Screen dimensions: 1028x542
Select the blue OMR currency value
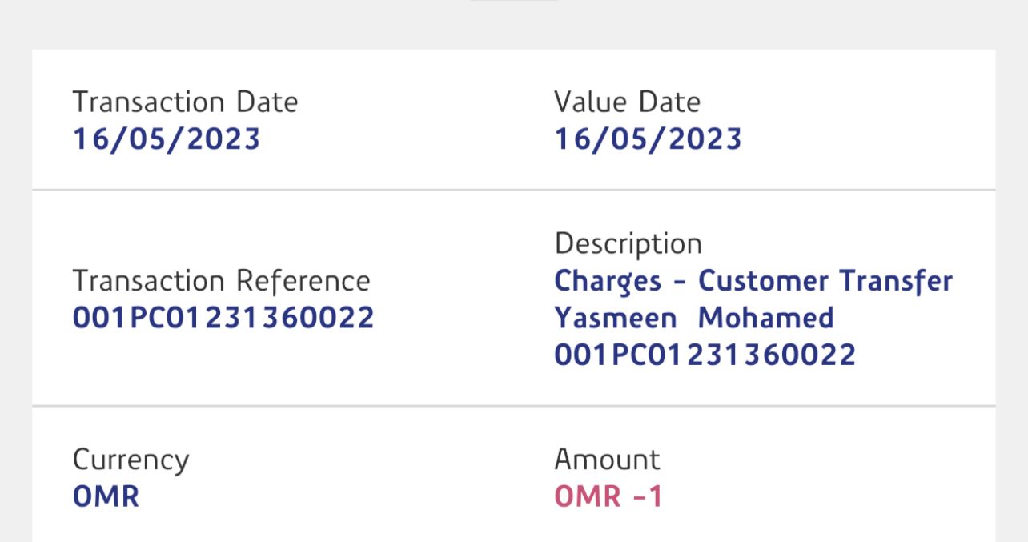point(106,496)
